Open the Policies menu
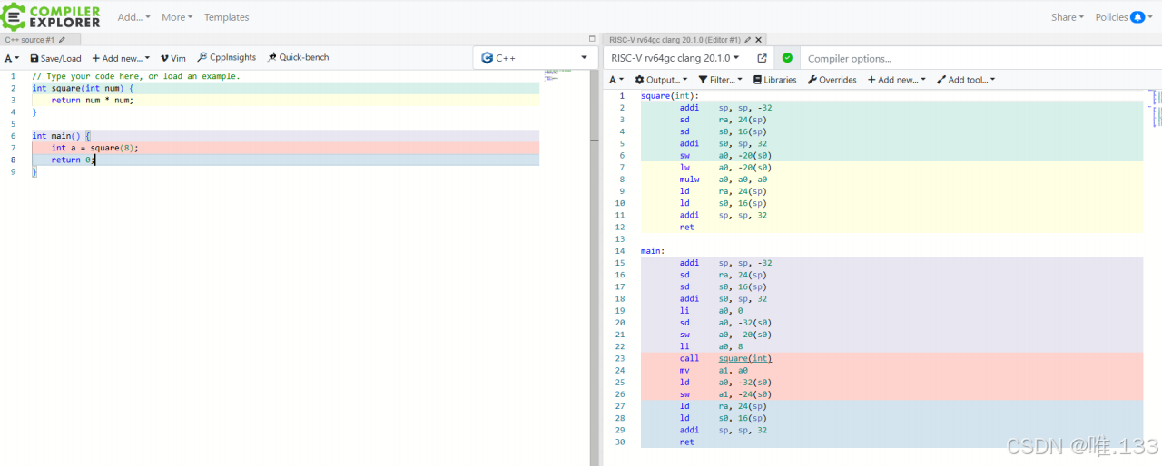The image size is (1162, 466). [x=1123, y=17]
